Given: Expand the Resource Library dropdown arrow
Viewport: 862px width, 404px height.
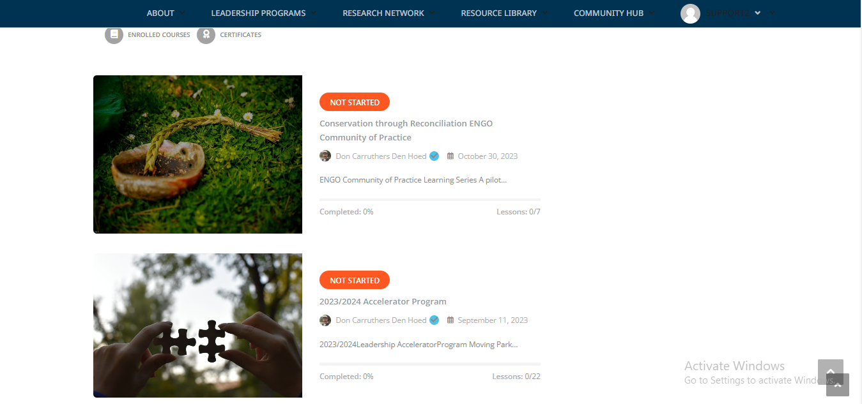Looking at the screenshot, I should [x=546, y=13].
